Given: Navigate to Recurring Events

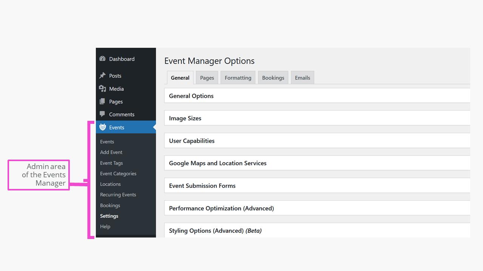Looking at the screenshot, I should point(118,195).
